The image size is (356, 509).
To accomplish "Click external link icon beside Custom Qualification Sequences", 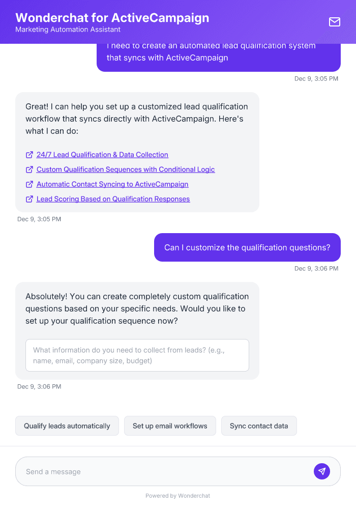I will pos(29,169).
